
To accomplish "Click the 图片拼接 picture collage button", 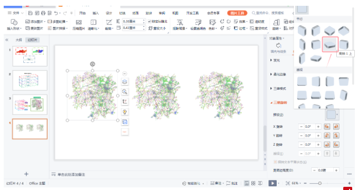I will [x=58, y=28].
